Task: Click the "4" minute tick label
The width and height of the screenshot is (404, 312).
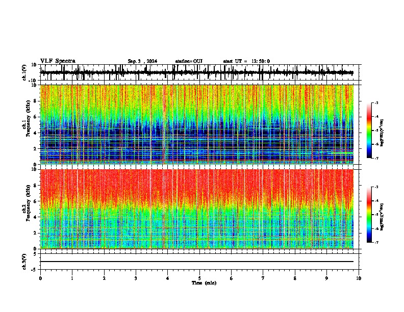Action: tap(168, 278)
